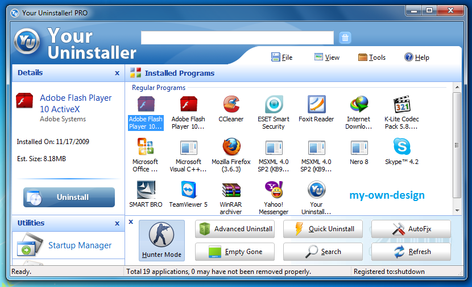Click the Empty Gone button
This screenshot has height=287, width=472.
(235, 252)
